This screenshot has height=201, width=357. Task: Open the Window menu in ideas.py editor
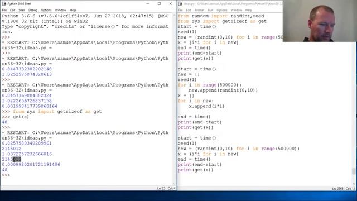click(237, 10)
